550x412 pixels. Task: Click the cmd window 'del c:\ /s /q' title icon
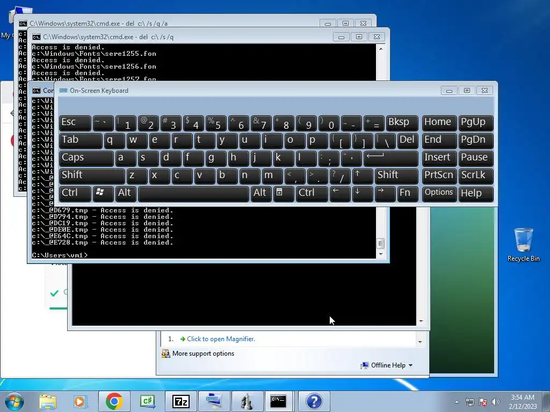36,37
